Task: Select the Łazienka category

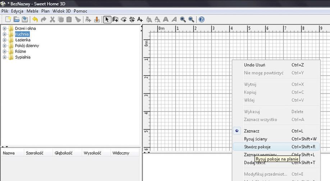Action: pyautogui.click(x=23, y=40)
